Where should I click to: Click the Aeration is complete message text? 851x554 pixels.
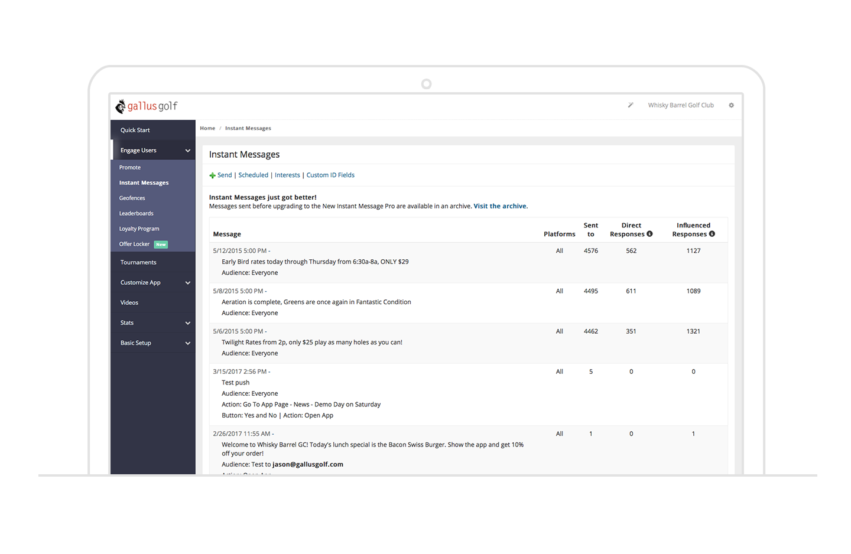[316, 302]
